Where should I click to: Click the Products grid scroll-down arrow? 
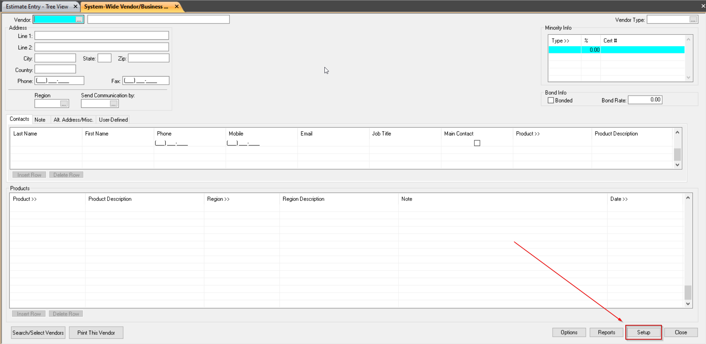point(688,304)
